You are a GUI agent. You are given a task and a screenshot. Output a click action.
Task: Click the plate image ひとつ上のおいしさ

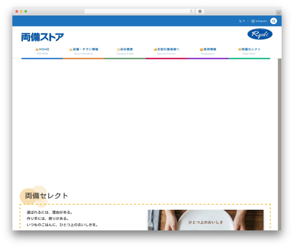tap(206, 220)
